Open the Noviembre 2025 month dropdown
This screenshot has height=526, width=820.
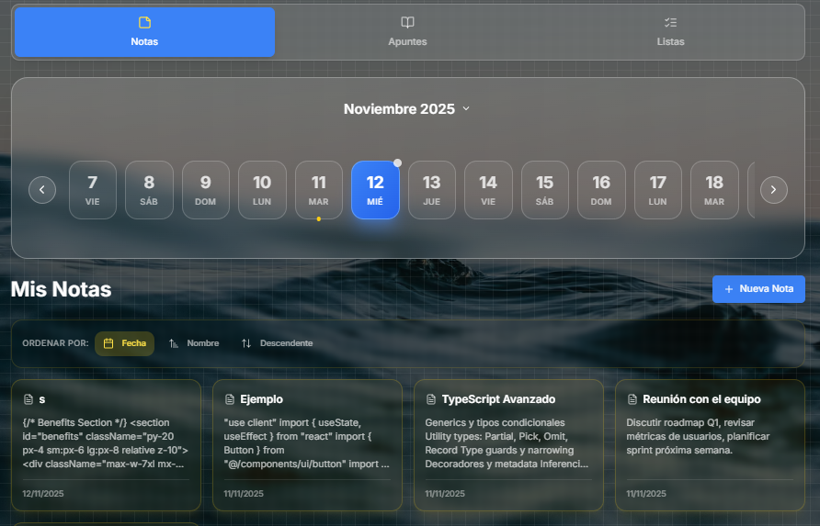click(400, 109)
